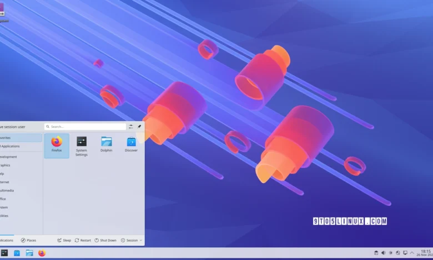Open the Help category
Viewport: 433px width, 260px height.
pyautogui.click(x=21, y=174)
